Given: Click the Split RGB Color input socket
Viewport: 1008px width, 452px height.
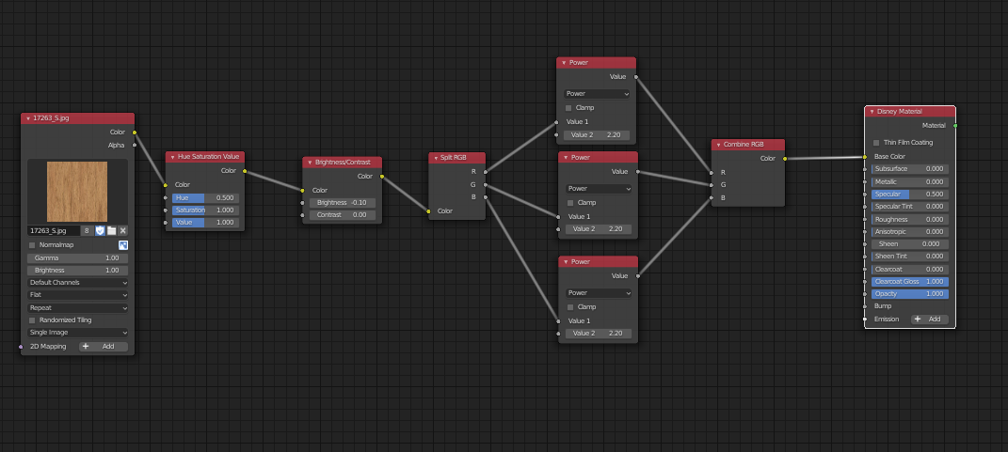Looking at the screenshot, I should [x=428, y=210].
